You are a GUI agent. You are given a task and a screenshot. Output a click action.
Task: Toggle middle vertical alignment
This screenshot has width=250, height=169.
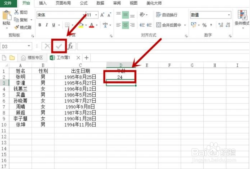pos(125,15)
